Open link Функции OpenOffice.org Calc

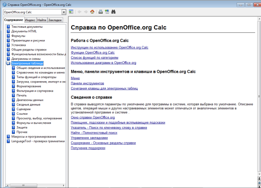(93, 53)
